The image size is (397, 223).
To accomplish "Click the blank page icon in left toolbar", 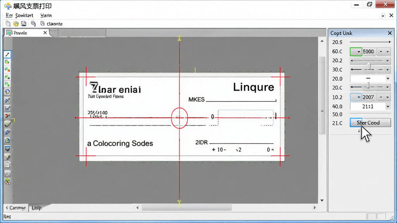I will pos(7,165).
